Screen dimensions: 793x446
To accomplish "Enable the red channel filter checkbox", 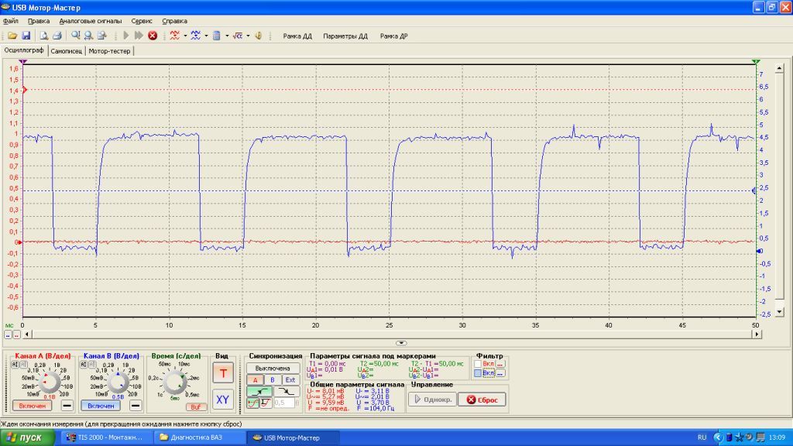I will pyautogui.click(x=477, y=364).
